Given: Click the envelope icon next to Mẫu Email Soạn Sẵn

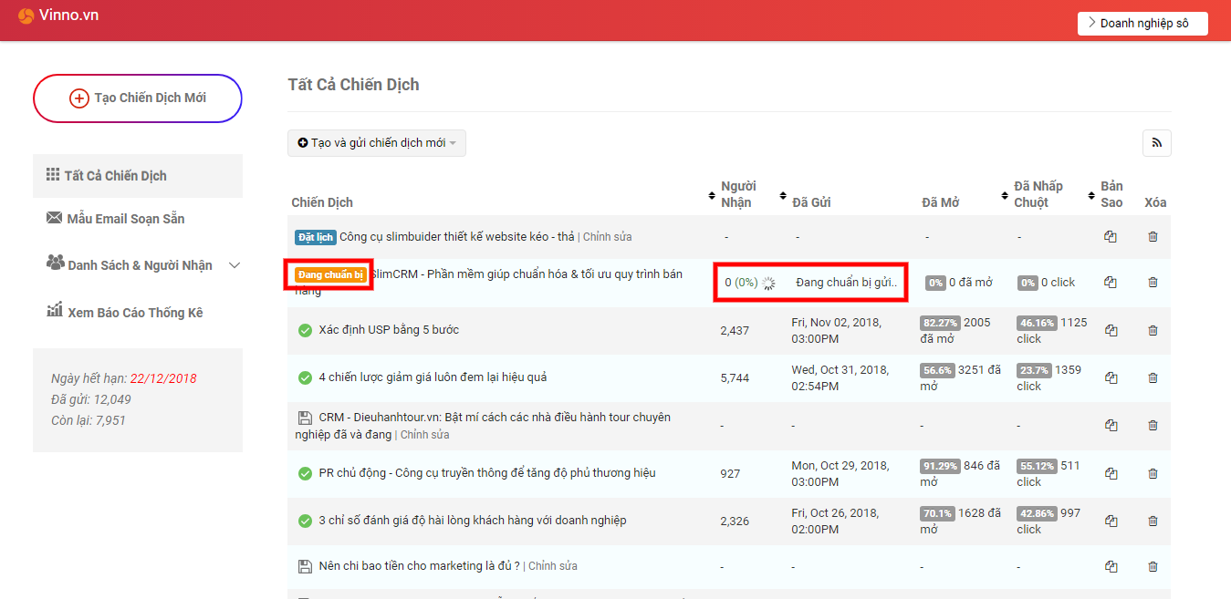Looking at the screenshot, I should pyautogui.click(x=54, y=219).
